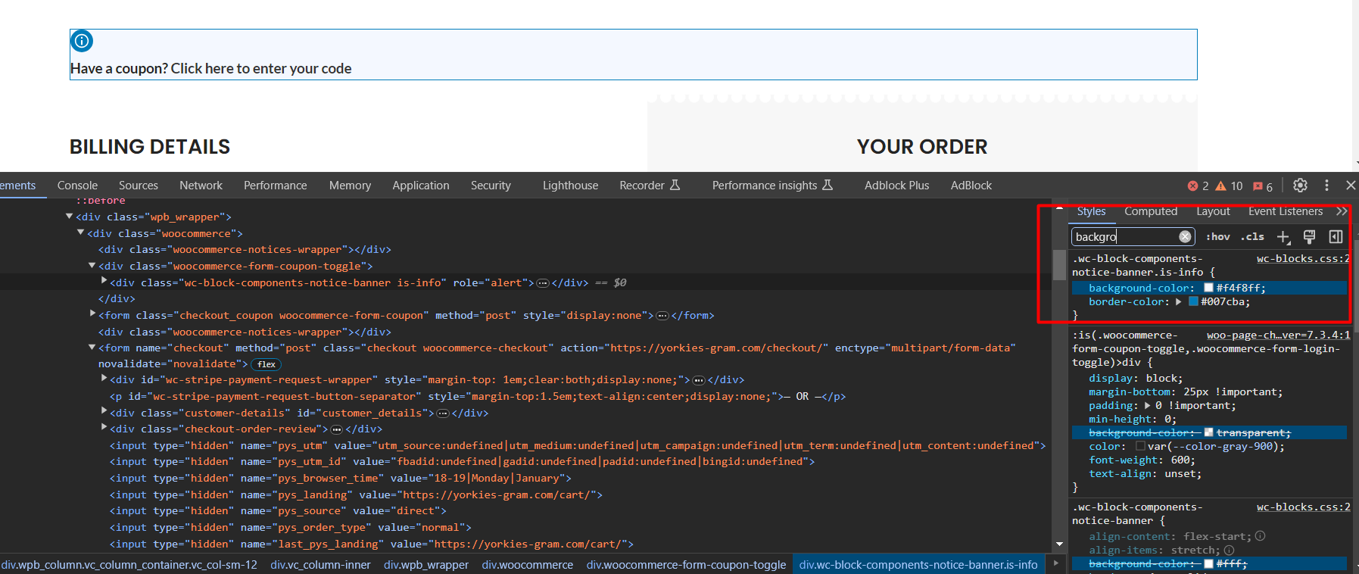1359x574 pixels.
Task: Expand border-color shorthand triangle
Action: 1178,302
